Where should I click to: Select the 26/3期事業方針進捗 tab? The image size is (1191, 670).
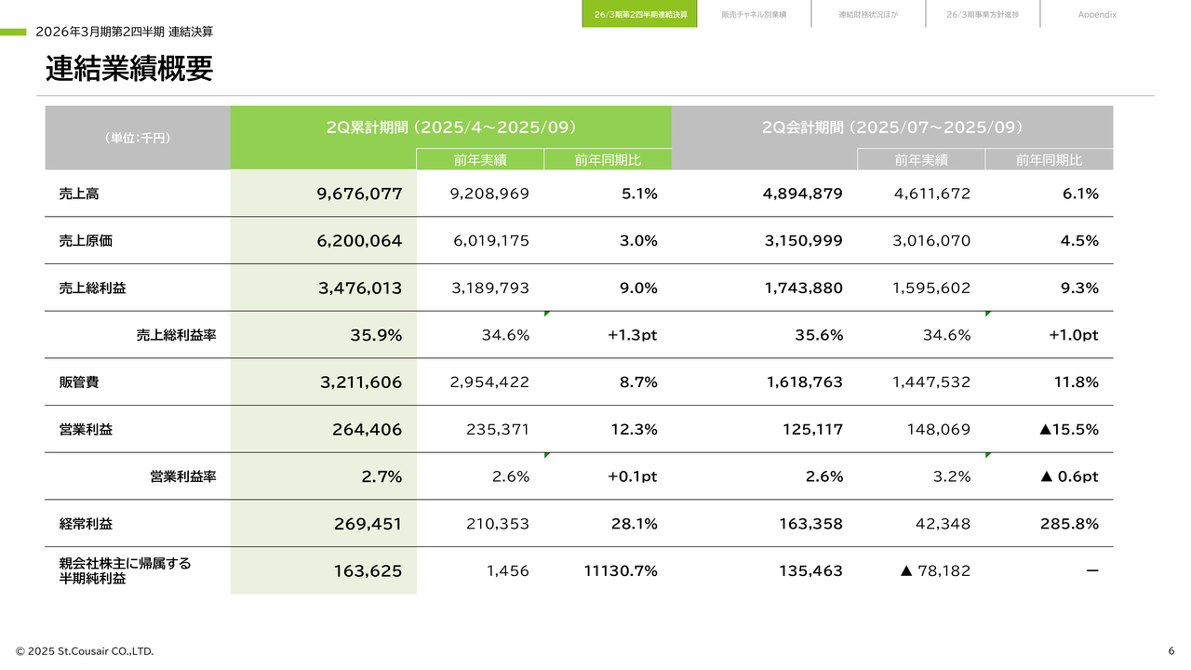tap(983, 14)
